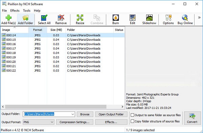Launch the Slideshow tool
This screenshot has height=133, width=203.
[x=149, y=19]
